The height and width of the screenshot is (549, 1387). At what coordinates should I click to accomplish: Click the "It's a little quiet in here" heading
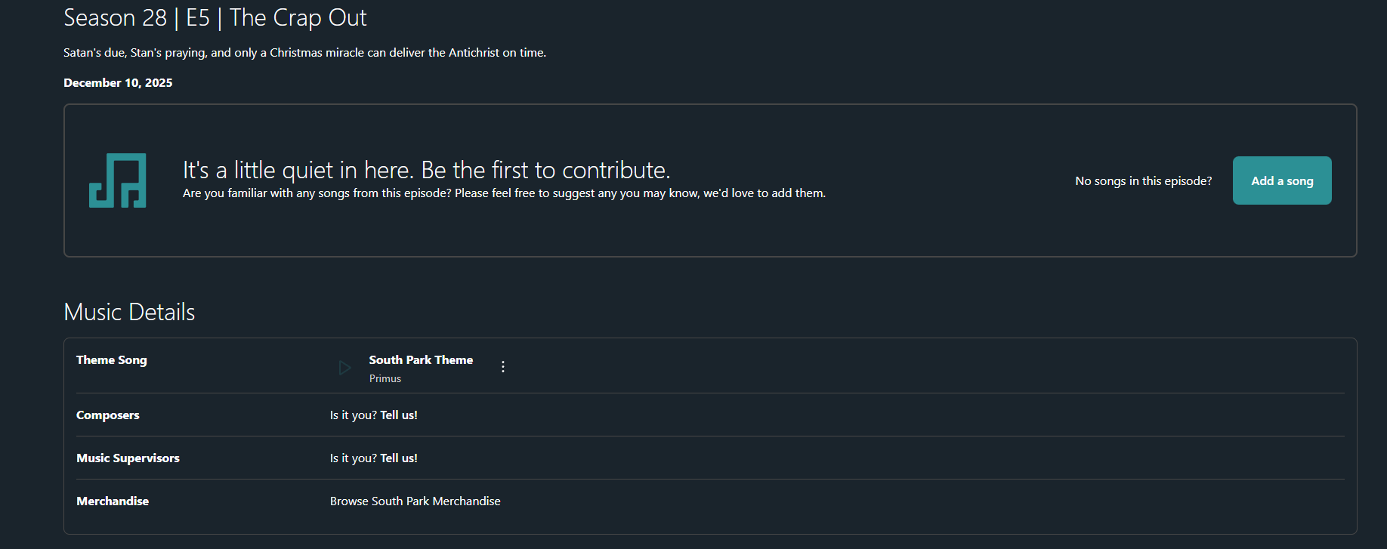coord(426,170)
